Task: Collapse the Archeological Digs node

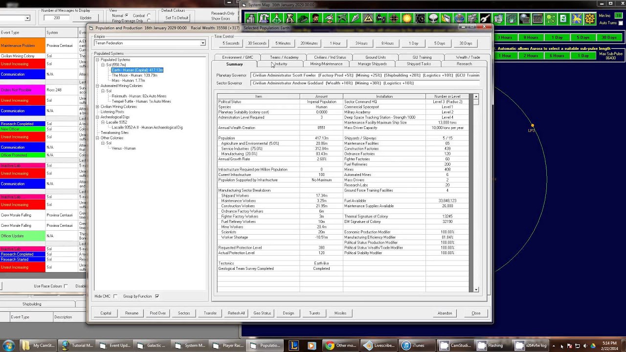Action: pyautogui.click(x=97, y=117)
